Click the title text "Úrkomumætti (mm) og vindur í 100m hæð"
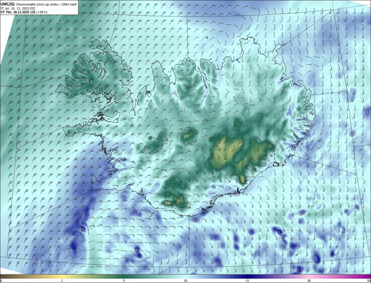The width and height of the screenshot is (371, 283). (x=46, y=4)
